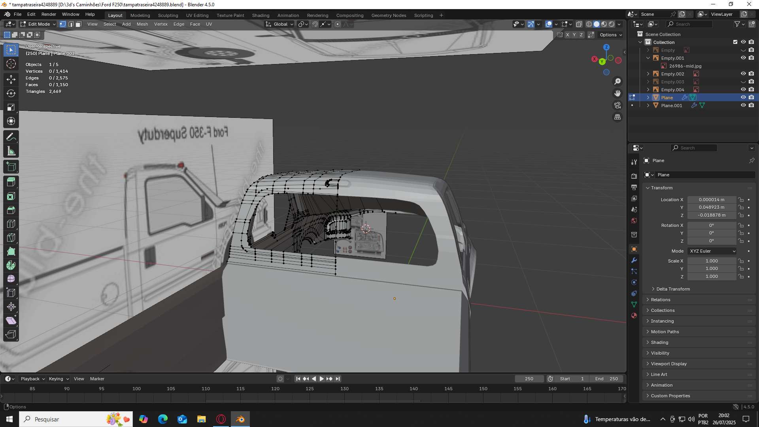Select the Knife tool in toolbar
The width and height of the screenshot is (759, 427).
pos(11,238)
